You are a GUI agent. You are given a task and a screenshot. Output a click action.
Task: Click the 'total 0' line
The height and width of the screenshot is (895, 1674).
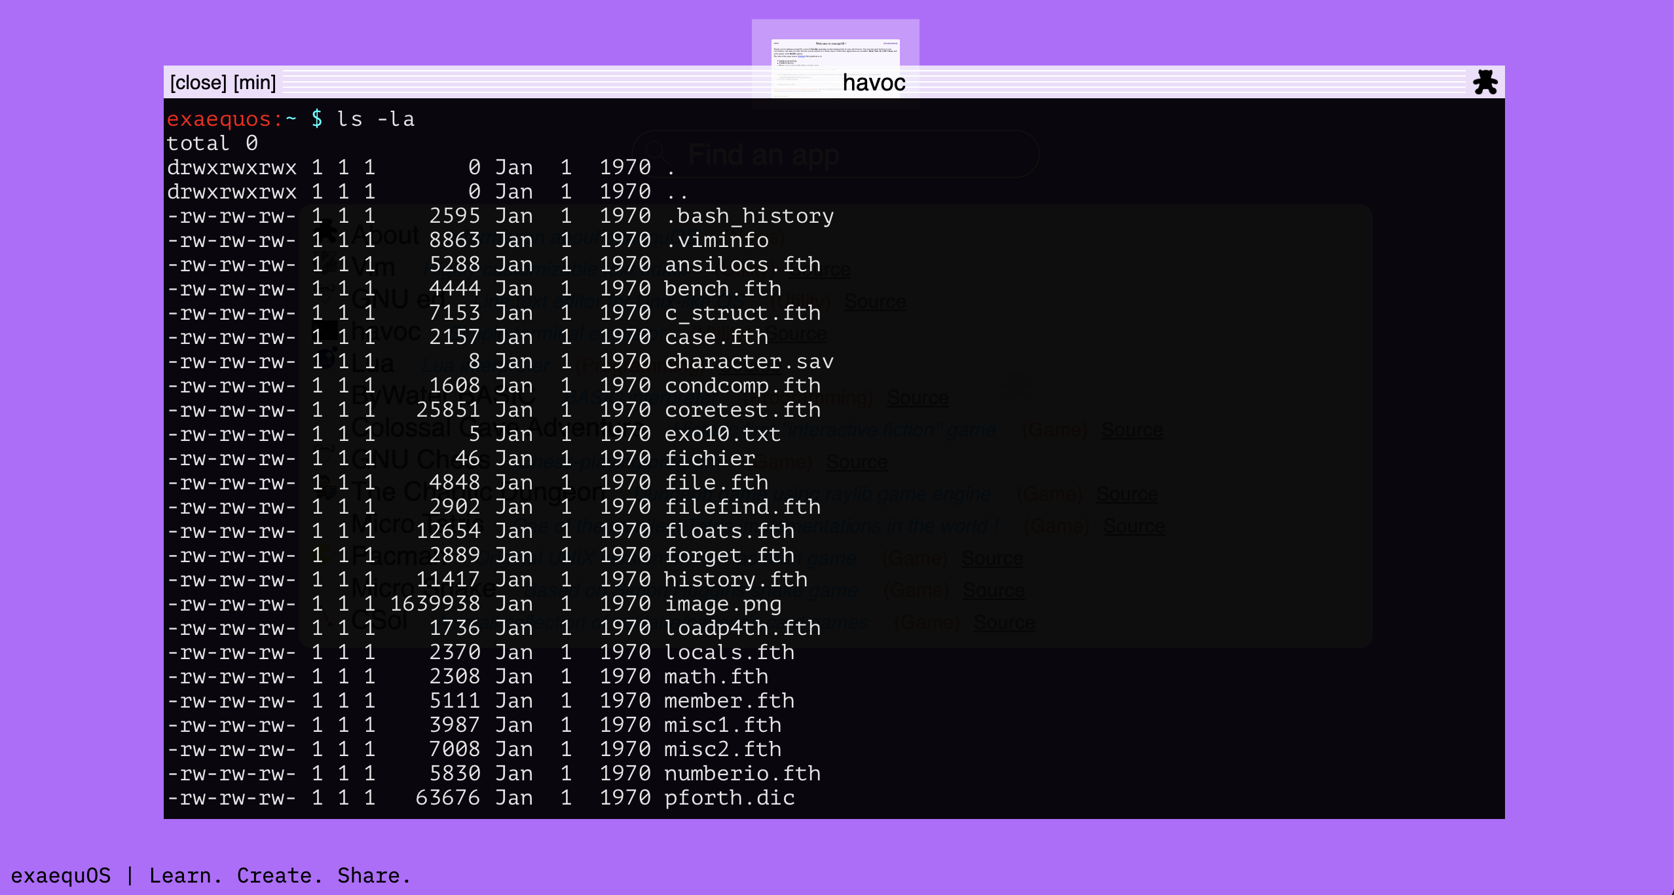click(212, 143)
